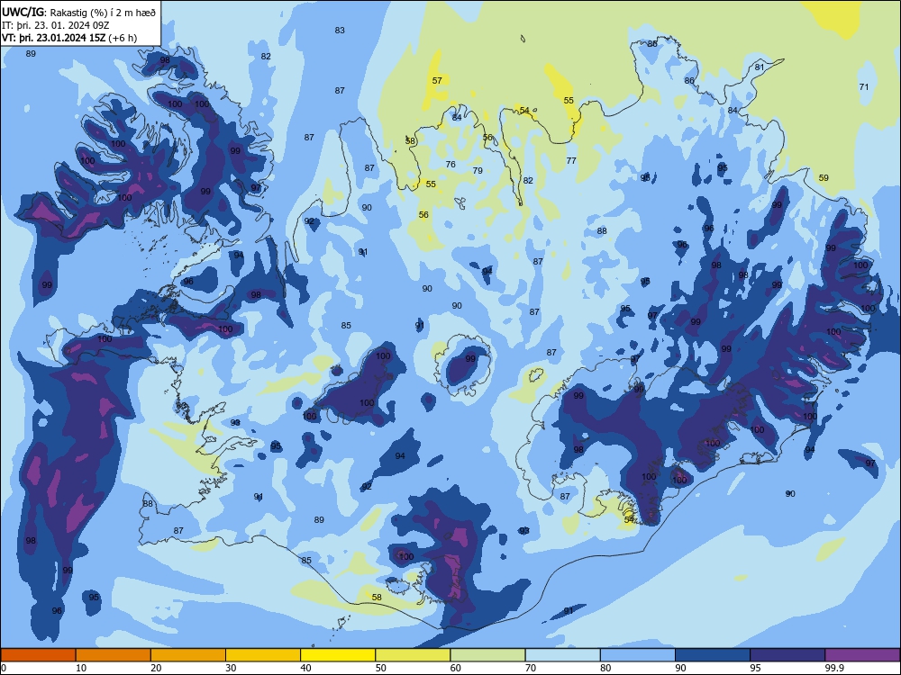The height and width of the screenshot is (675, 901).
Task: Click the humidity value '83' over the northern sea
Action: click(x=340, y=31)
